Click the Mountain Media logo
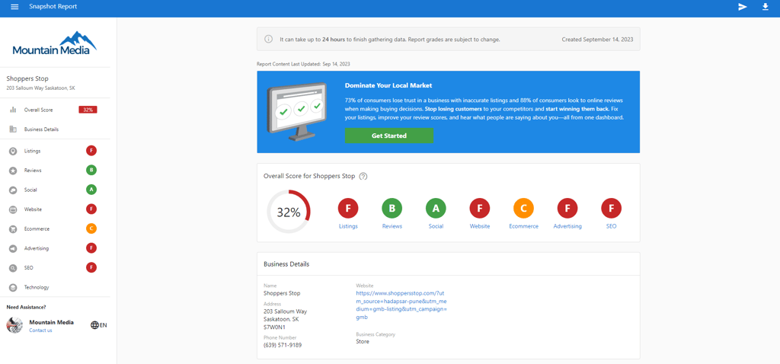Image resolution: width=780 pixels, height=364 pixels. 55,43
